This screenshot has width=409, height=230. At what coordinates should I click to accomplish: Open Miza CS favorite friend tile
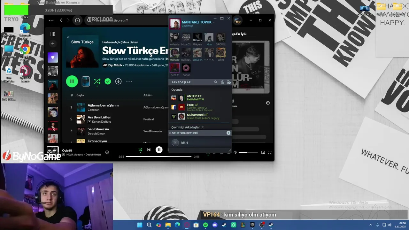coord(186,39)
